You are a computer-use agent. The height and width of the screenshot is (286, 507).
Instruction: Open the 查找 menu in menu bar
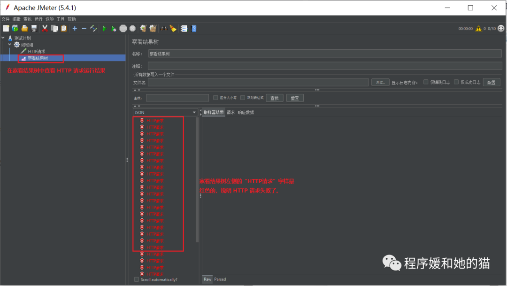(28, 19)
